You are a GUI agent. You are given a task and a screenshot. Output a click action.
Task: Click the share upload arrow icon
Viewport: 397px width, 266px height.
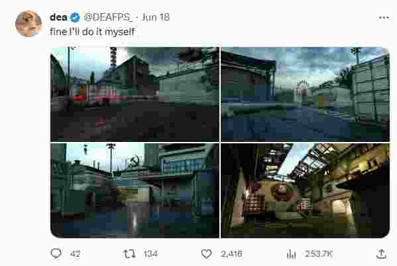(x=381, y=254)
